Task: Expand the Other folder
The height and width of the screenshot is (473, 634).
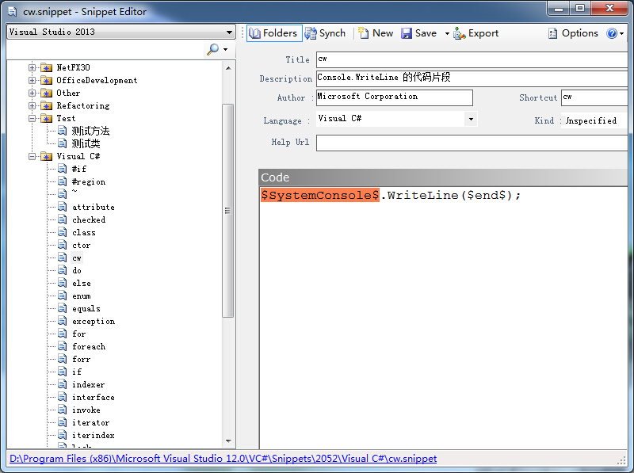Action: pos(32,93)
